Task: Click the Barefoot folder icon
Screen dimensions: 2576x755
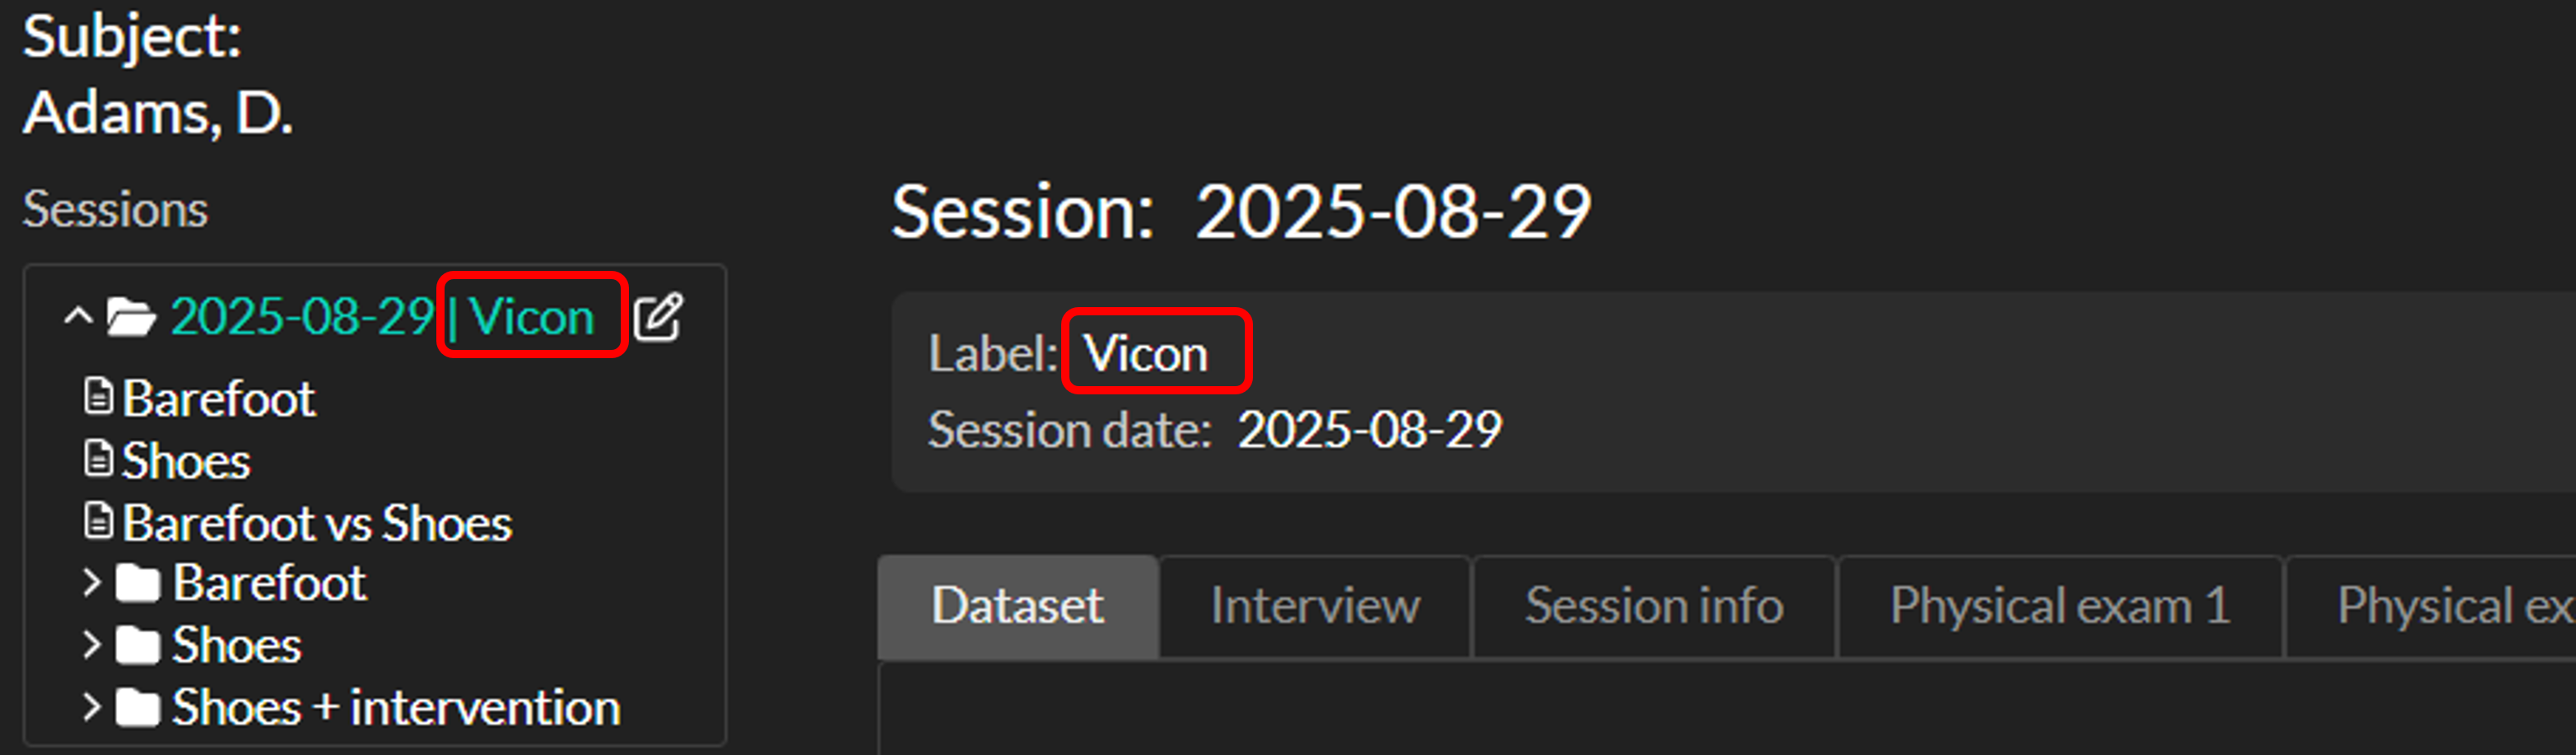Action: 137,584
